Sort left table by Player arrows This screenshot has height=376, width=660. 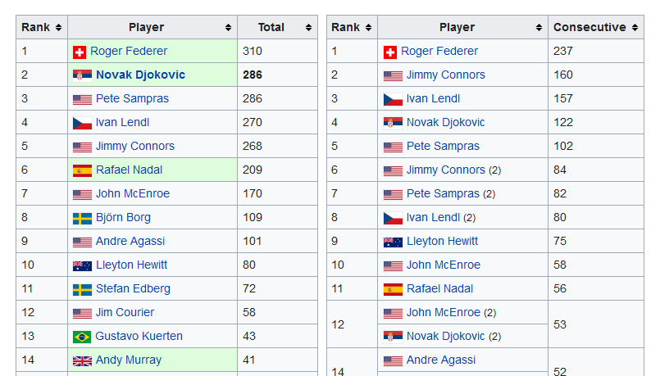point(228,27)
